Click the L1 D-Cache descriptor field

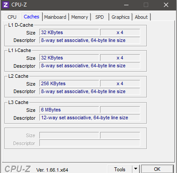[x=90, y=40]
